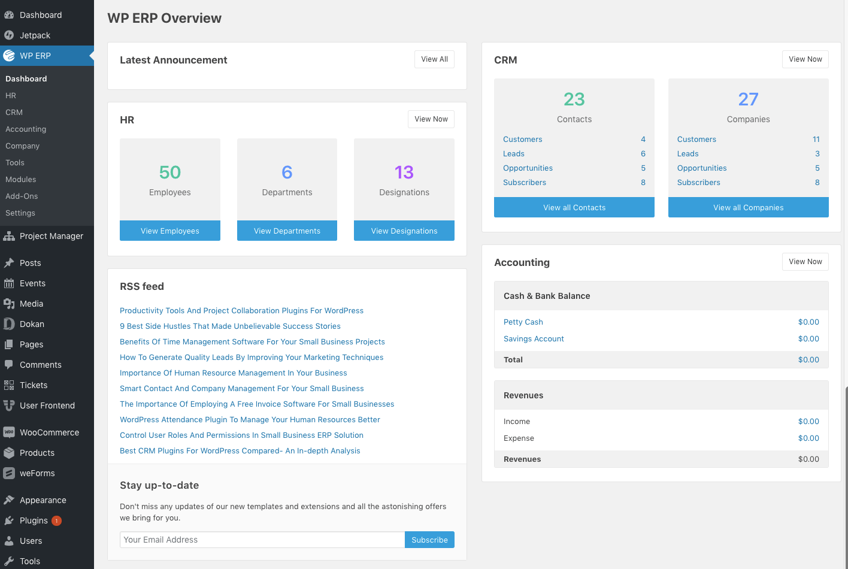Select Dashboard under WP ERP submenu

point(26,79)
